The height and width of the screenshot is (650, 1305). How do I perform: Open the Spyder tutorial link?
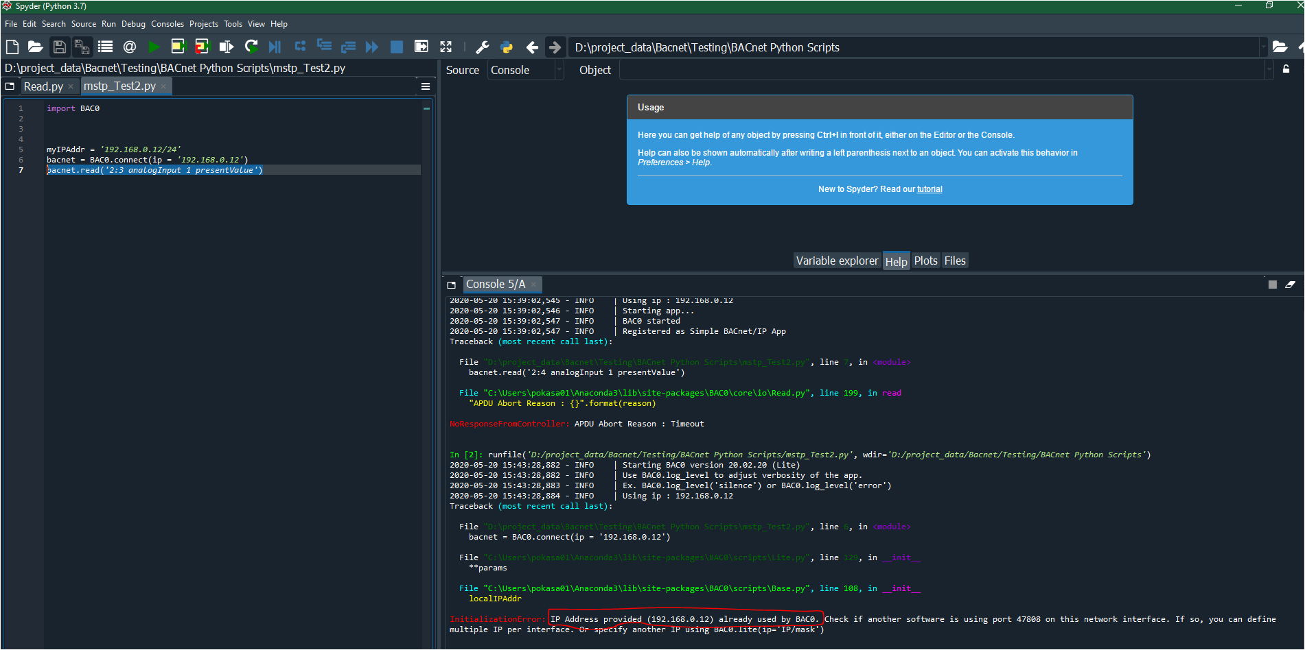930,189
